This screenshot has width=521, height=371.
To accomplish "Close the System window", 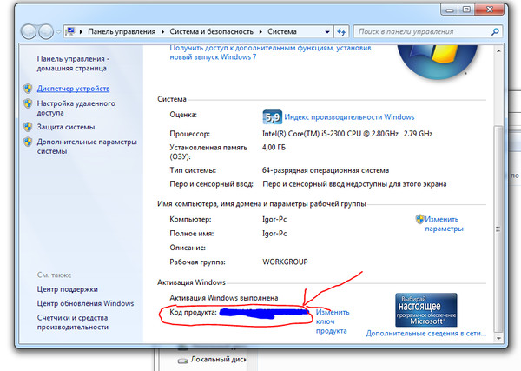I will point(490,10).
